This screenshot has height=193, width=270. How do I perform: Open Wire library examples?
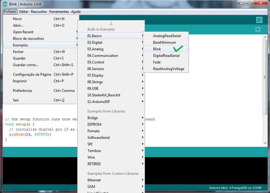tap(111, 157)
